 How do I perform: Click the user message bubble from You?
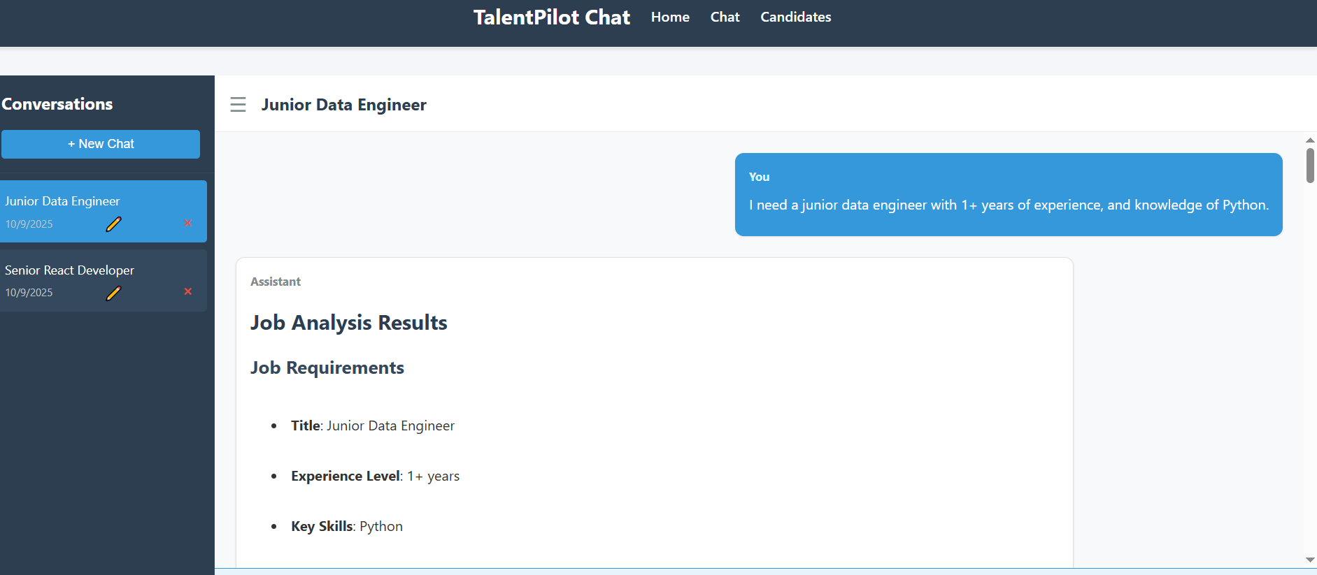1008,195
